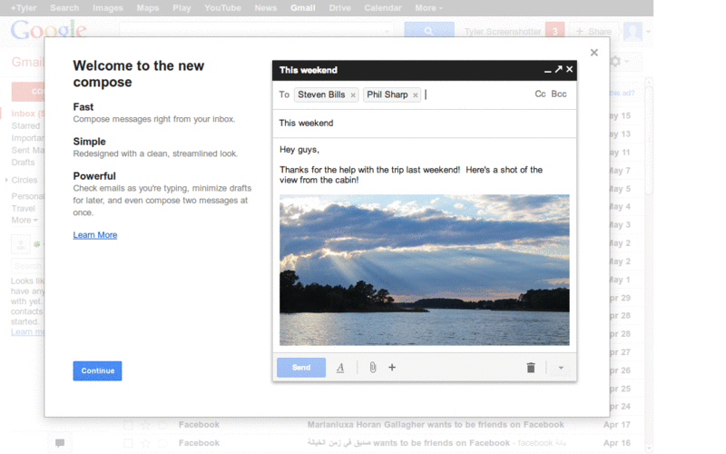This screenshot has height=454, width=726.
Task: Click the Google logo
Action: [49, 30]
